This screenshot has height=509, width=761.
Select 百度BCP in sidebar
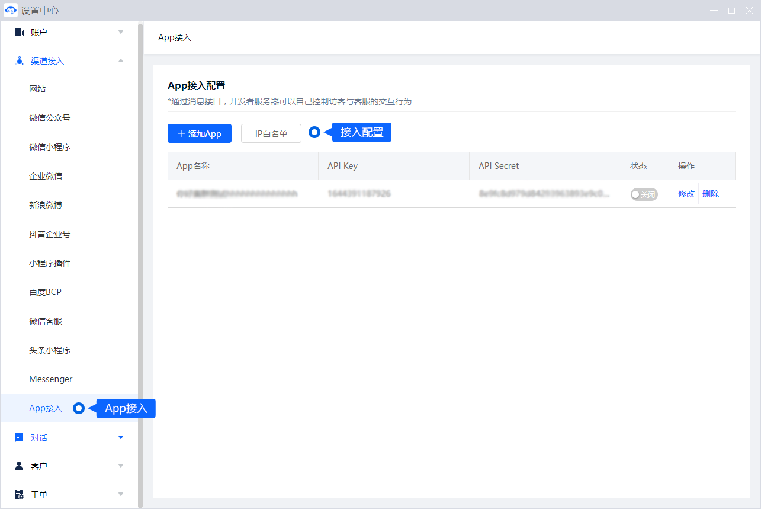tap(45, 292)
